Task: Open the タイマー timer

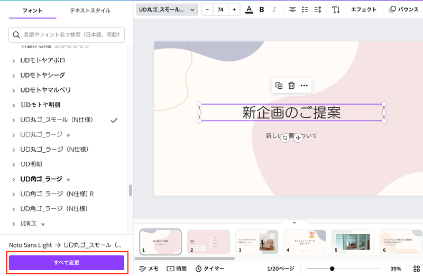Action: tap(210, 269)
